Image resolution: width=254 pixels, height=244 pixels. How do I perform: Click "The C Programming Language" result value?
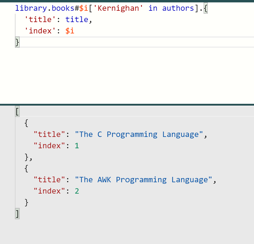(139, 134)
